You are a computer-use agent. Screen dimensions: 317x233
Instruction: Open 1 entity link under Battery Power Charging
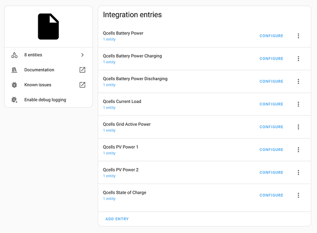coord(109,62)
